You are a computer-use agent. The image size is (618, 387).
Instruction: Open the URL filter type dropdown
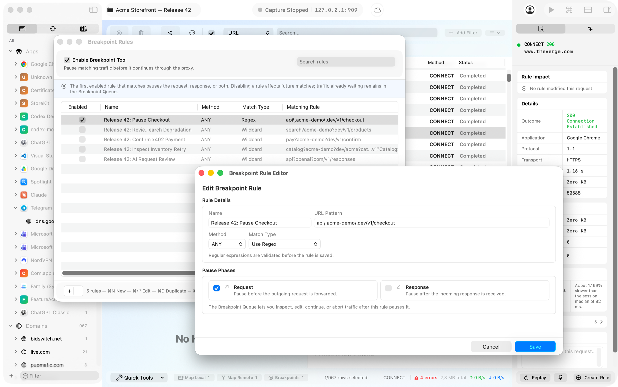point(248,33)
